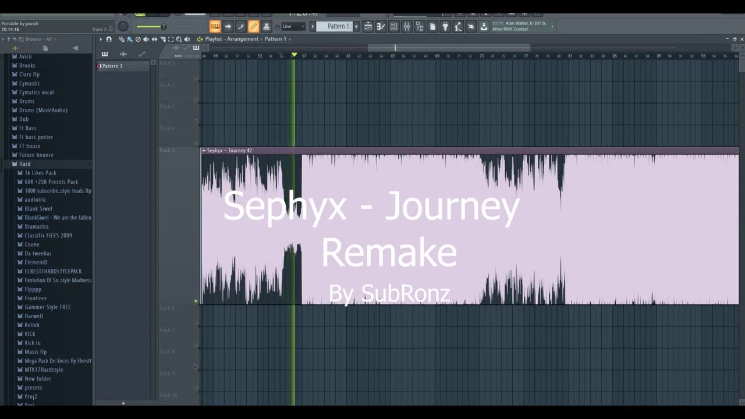745x419 pixels.
Task: Mute Track 5 using its green toggle
Action: coord(196,301)
